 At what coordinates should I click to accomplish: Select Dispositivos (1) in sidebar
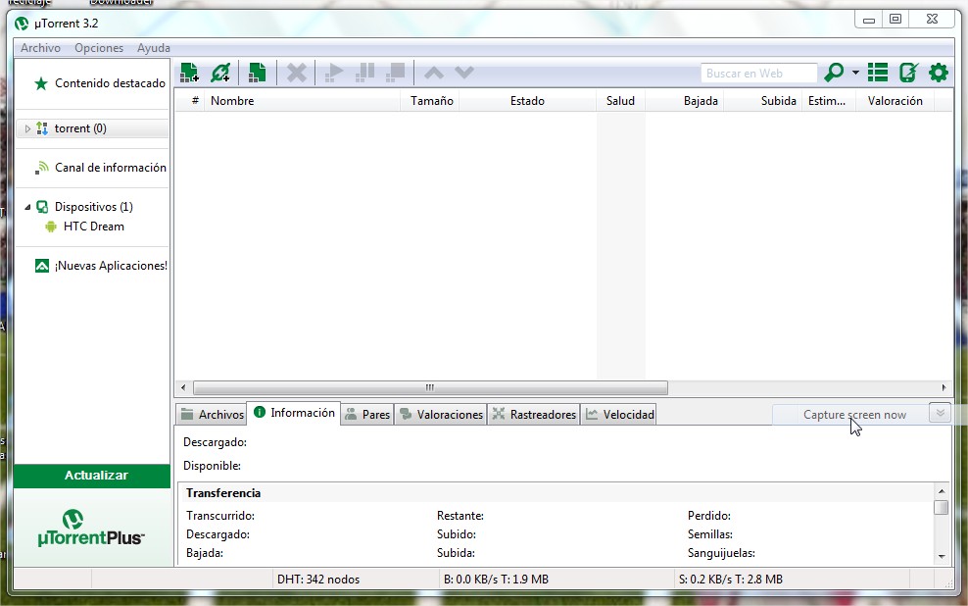pos(94,207)
